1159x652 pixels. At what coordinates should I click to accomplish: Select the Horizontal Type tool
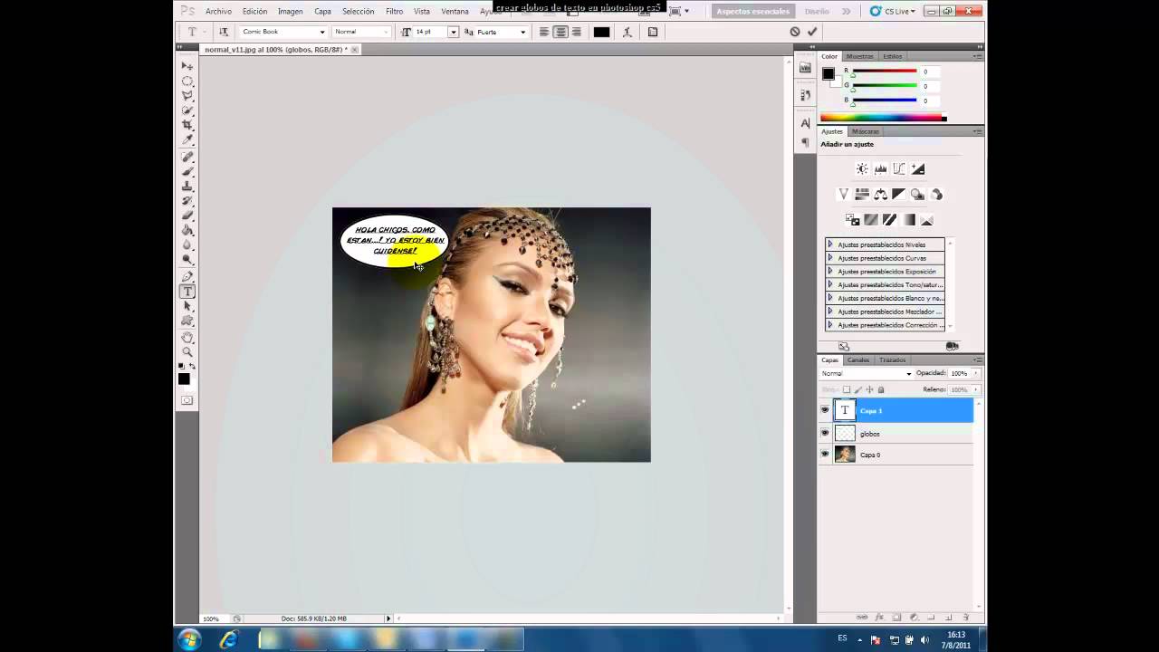click(187, 292)
